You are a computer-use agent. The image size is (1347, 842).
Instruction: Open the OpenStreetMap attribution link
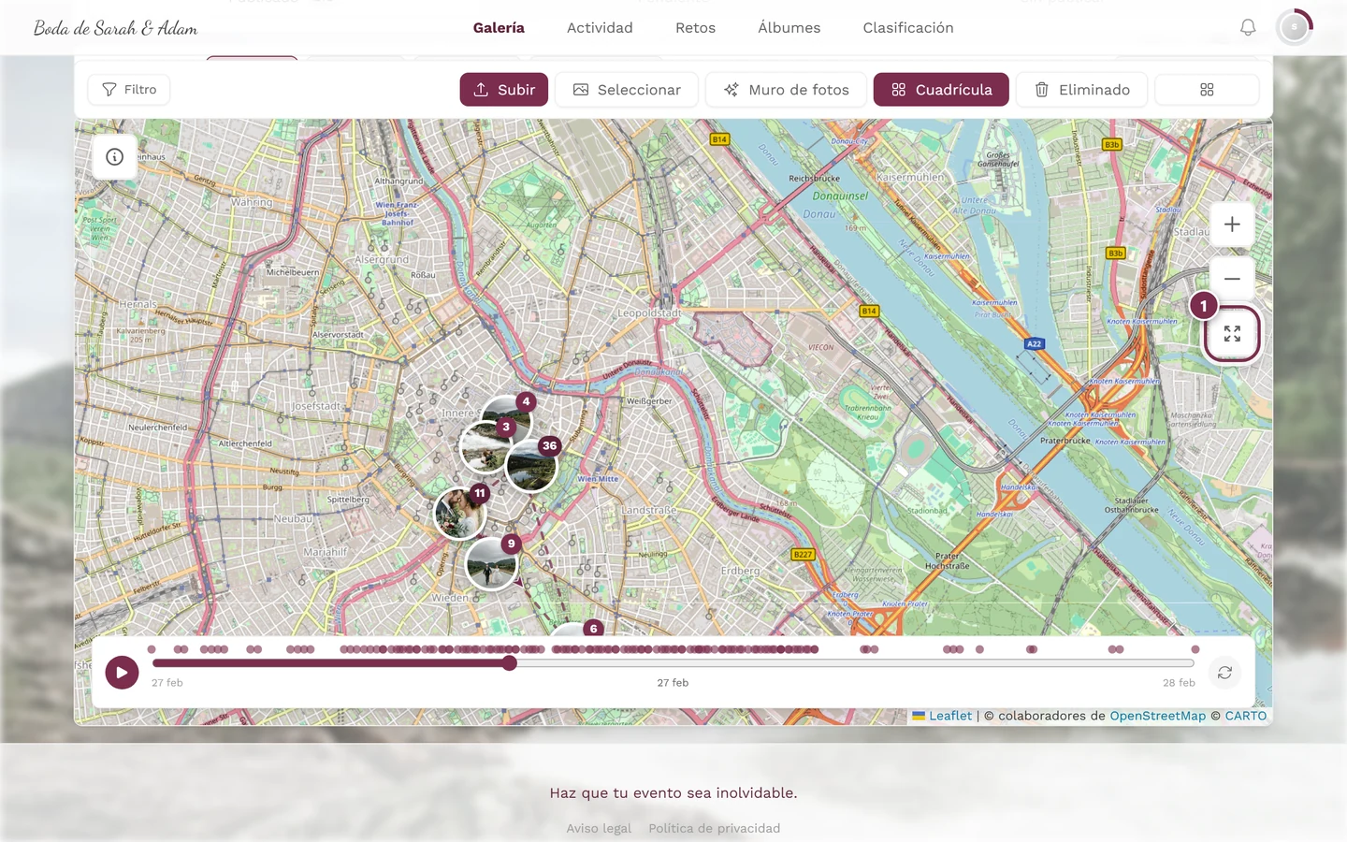point(1158,716)
